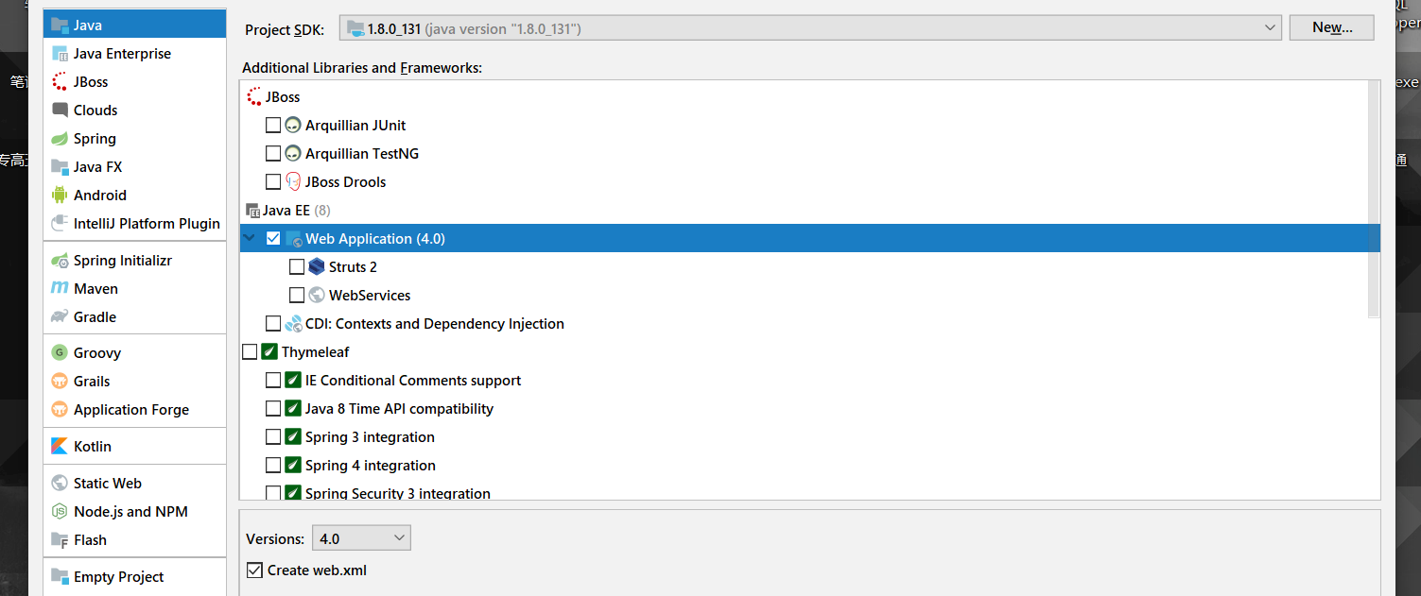
Task: Choose JBoss in the project type list
Action: pyautogui.click(x=134, y=82)
